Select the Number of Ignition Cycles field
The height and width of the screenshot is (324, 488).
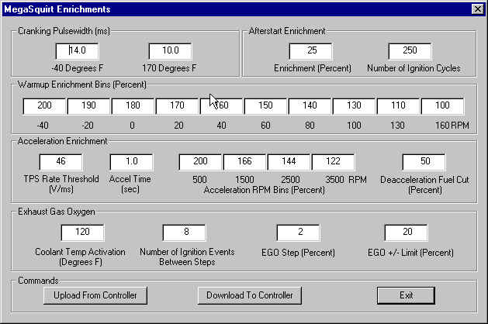click(410, 51)
